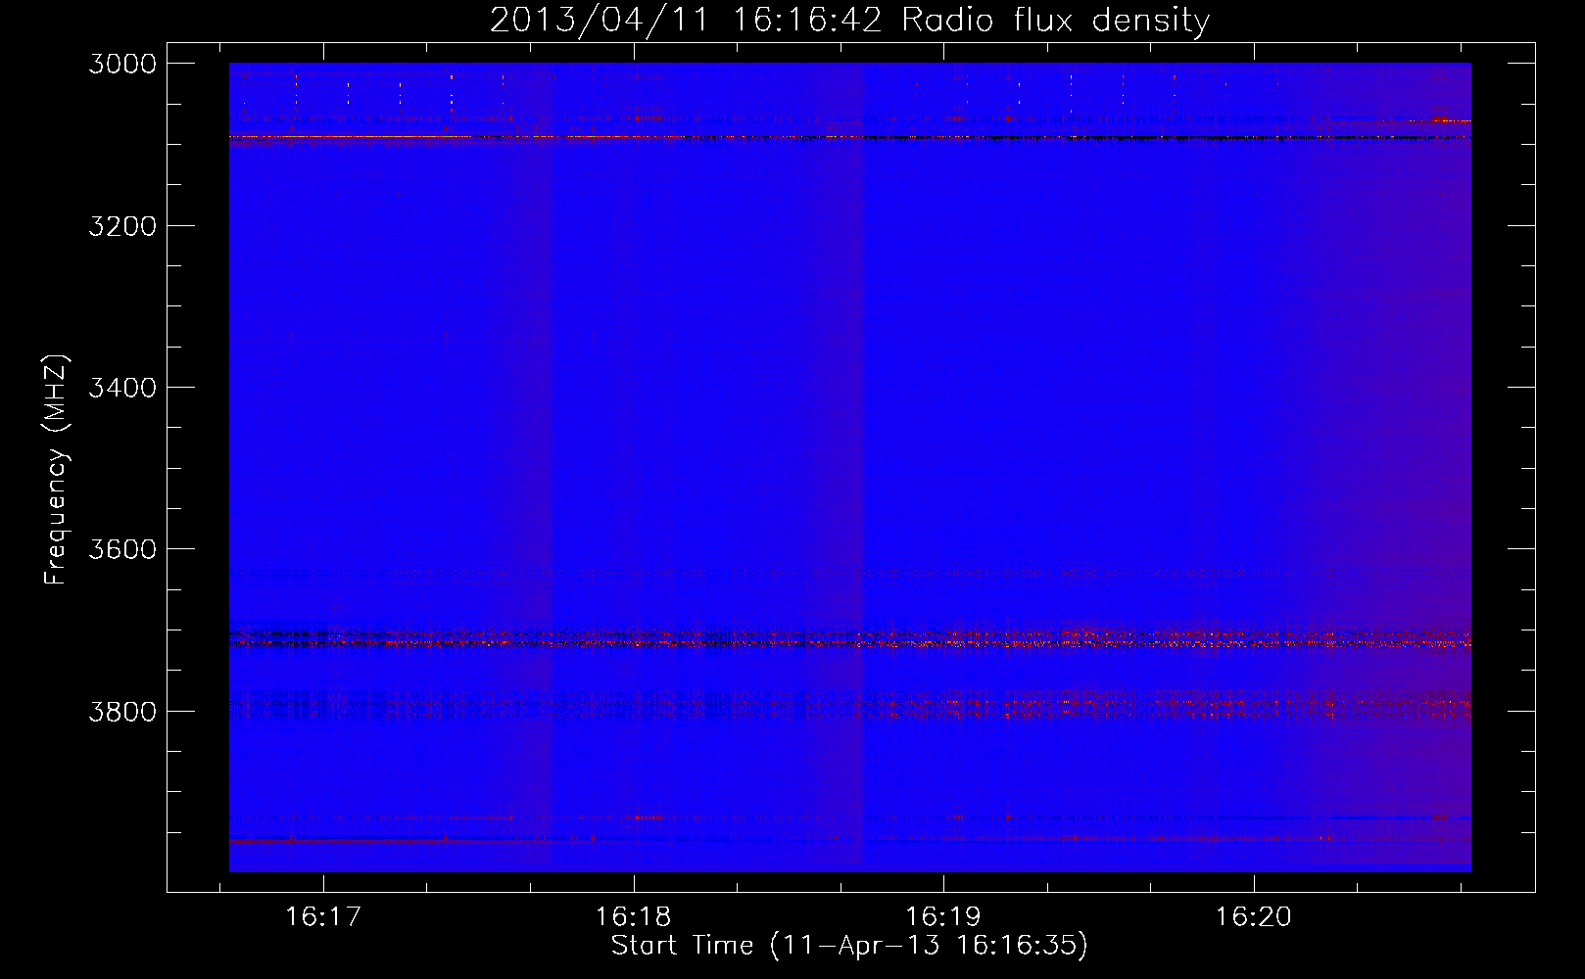
Task: Click the 16:18 time axis label
Action: [x=633, y=916]
